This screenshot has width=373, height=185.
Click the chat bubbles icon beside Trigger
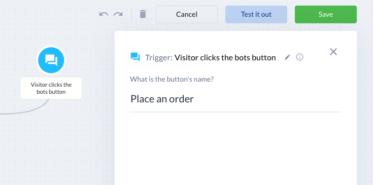(x=135, y=57)
